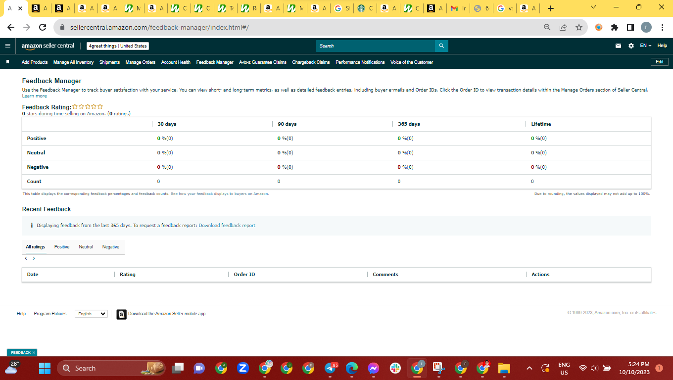
Task: Share this page using the share icon
Action: click(563, 27)
